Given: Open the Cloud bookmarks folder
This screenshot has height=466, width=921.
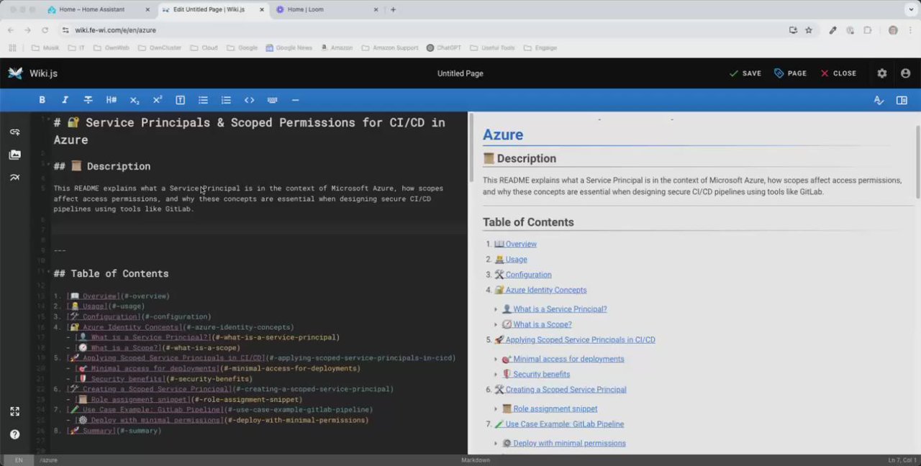Looking at the screenshot, I should (204, 48).
